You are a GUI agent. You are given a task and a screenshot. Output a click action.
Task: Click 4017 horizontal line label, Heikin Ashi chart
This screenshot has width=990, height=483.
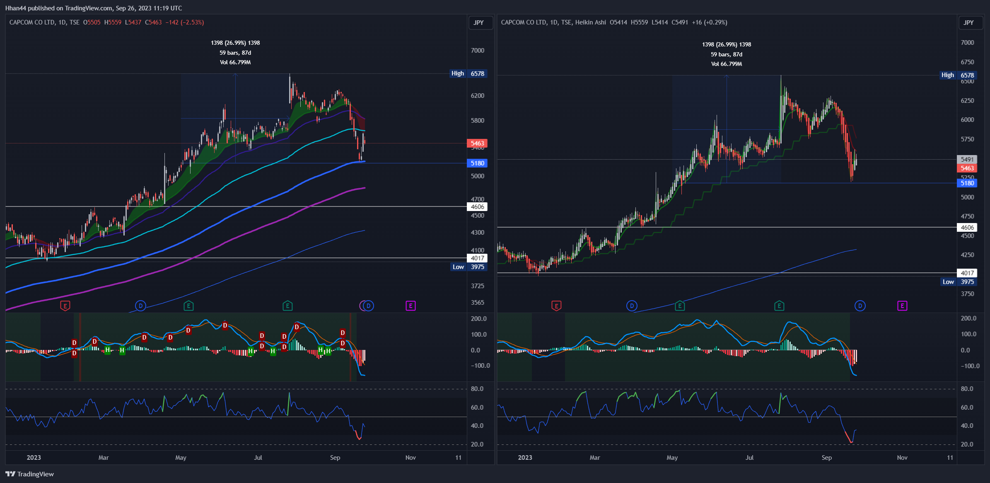[967, 273]
